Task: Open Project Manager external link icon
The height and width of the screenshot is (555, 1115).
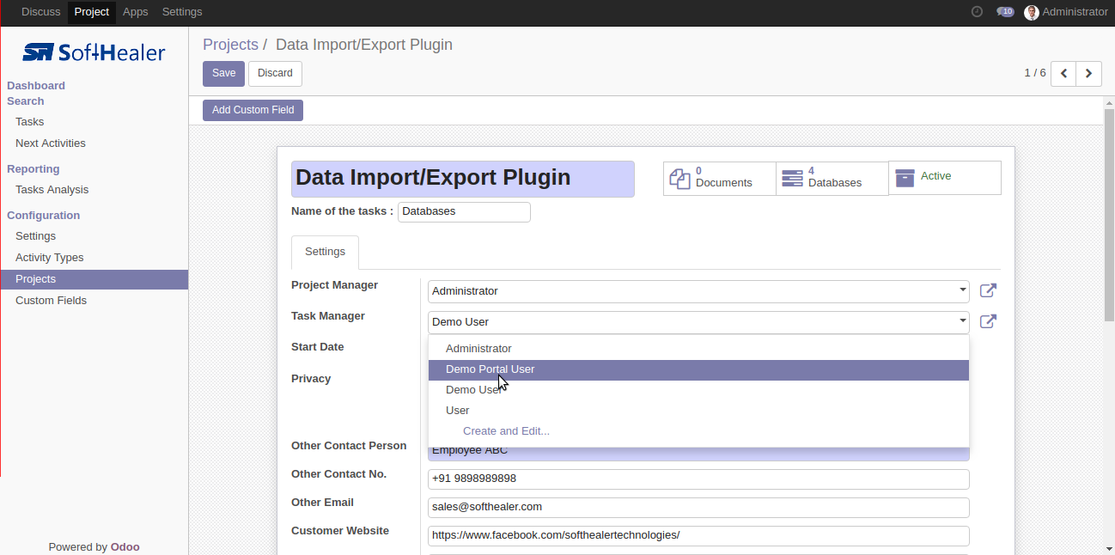Action: point(989,290)
